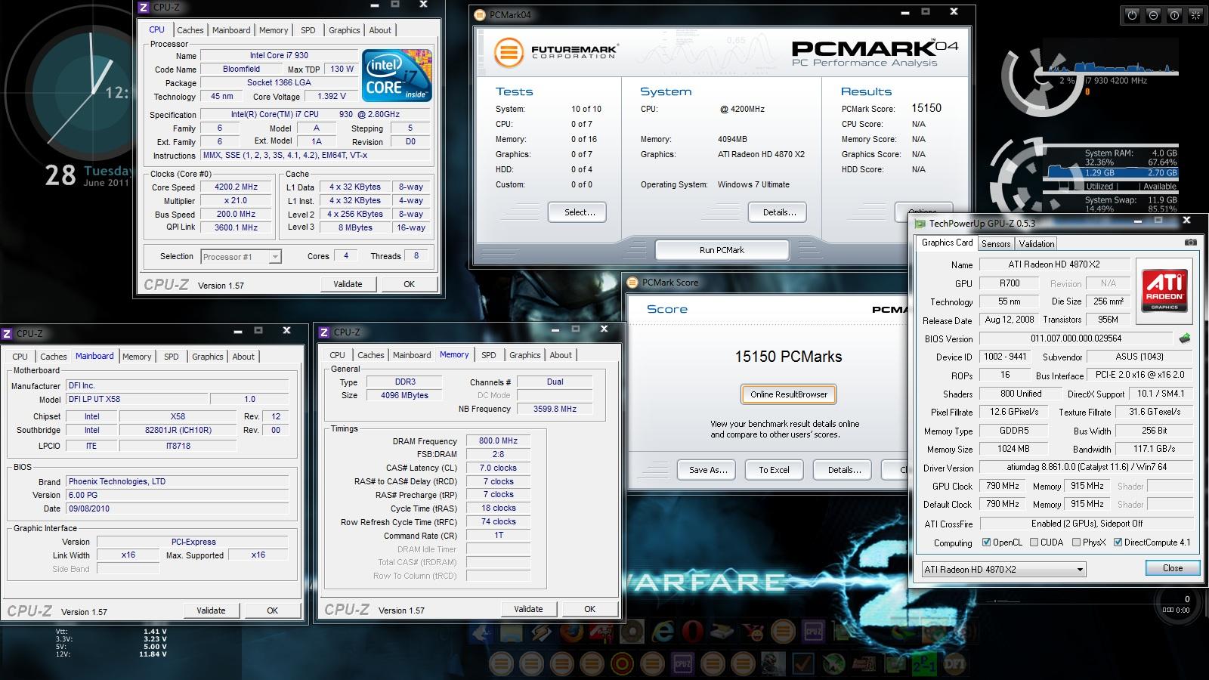Click the scanner device dock icon
Screen dimensions: 1209x680
(x=722, y=631)
